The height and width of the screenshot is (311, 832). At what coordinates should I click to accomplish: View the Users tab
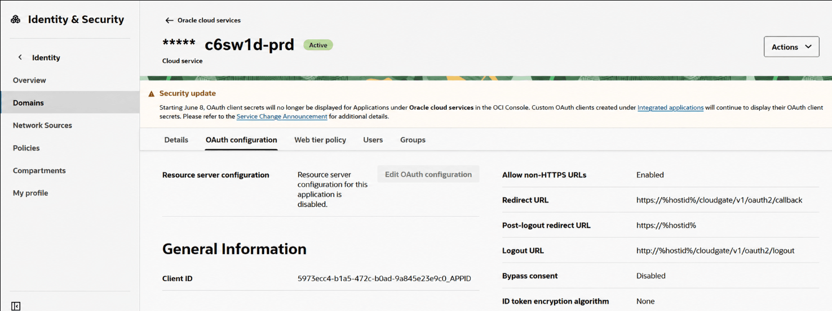(x=373, y=140)
